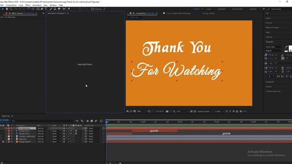Image resolution: width=292 pixels, height=164 pixels.
Task: Expand the Effects & Presets panel
Action: click(x=272, y=27)
